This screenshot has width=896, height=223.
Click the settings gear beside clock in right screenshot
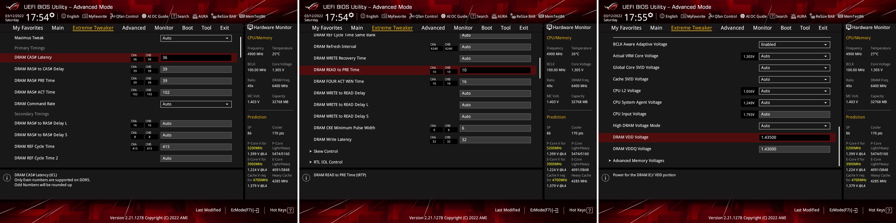tap(650, 15)
